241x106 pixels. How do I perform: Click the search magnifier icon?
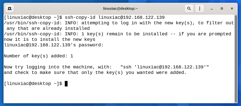tap(189, 9)
